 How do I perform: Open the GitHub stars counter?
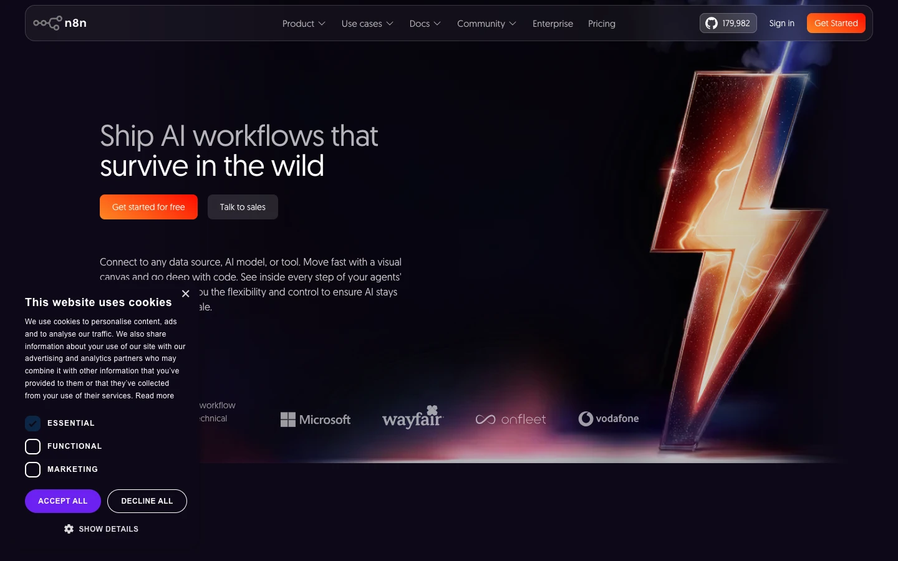(728, 23)
